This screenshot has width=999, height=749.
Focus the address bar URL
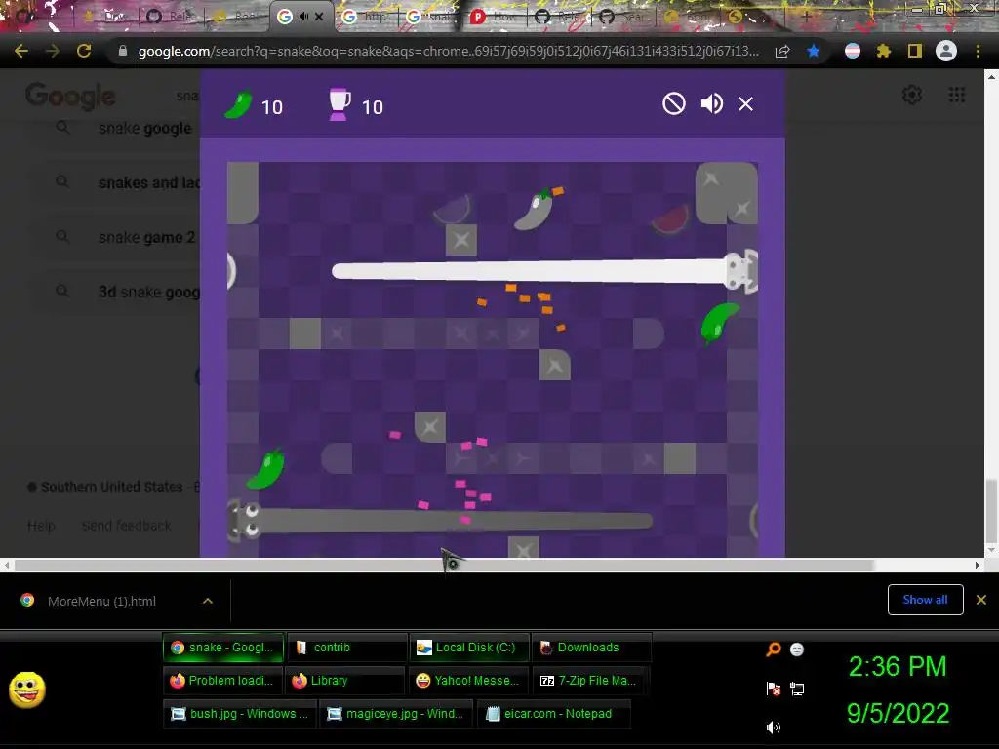click(449, 51)
